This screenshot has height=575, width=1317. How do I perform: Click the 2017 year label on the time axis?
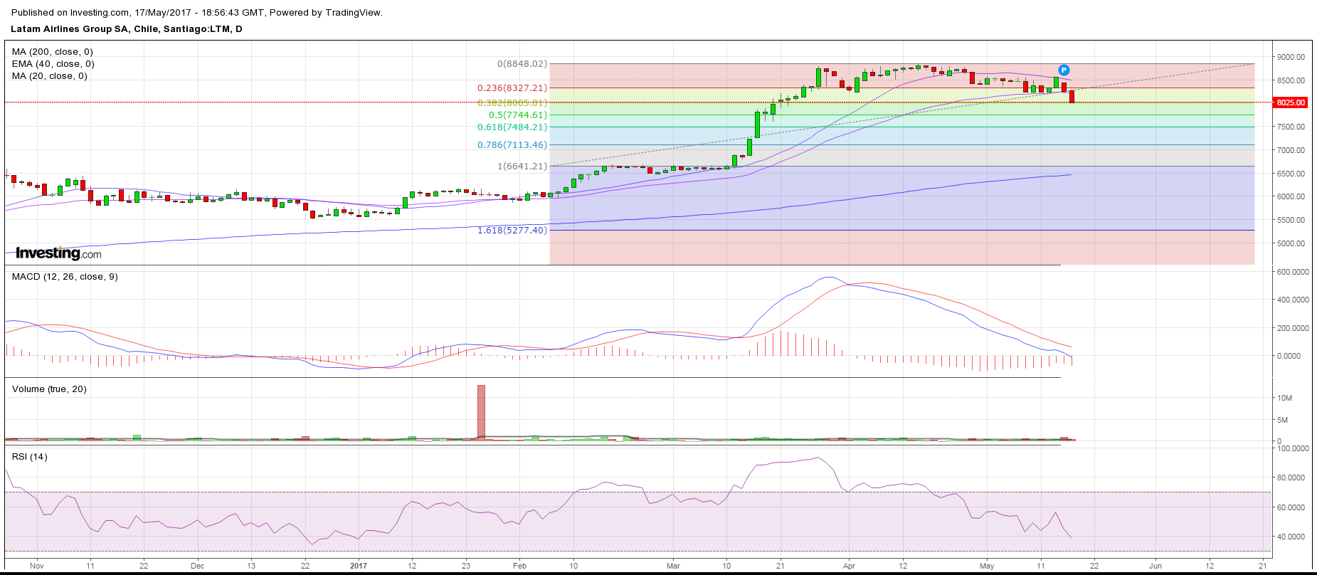359,566
